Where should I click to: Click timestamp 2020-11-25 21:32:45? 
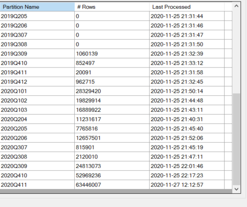(x=177, y=82)
